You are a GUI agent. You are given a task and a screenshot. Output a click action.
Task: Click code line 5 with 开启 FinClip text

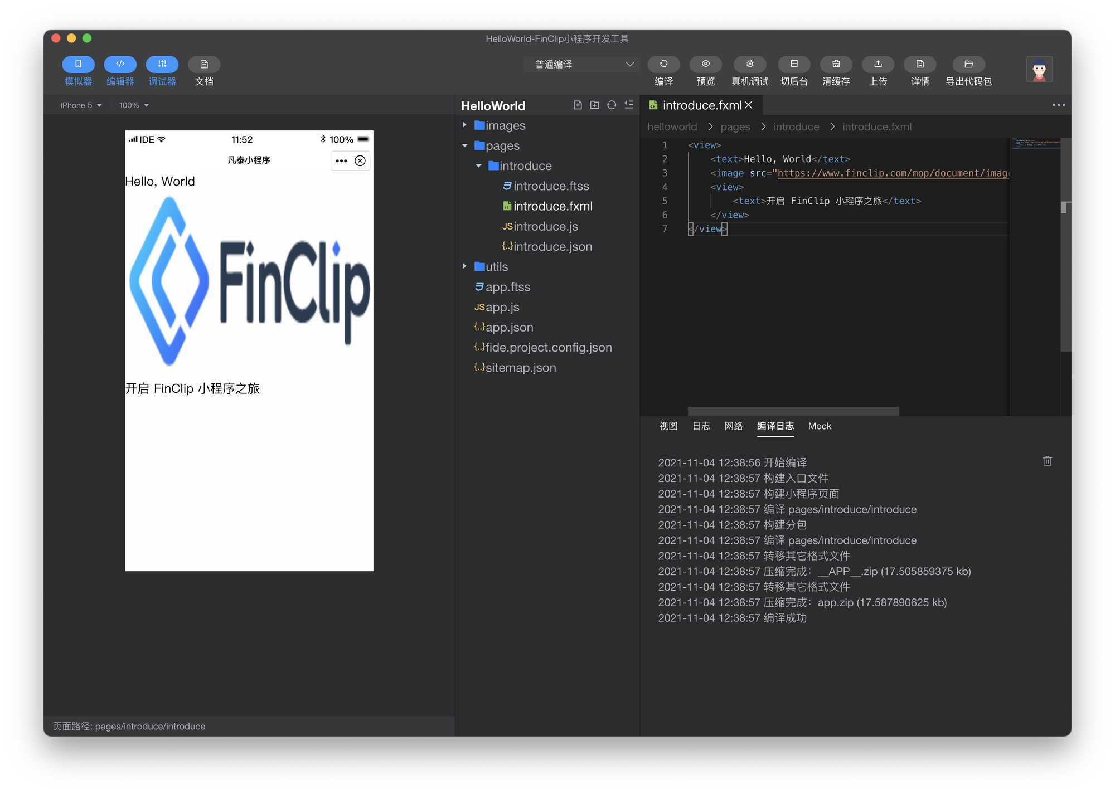(x=826, y=201)
